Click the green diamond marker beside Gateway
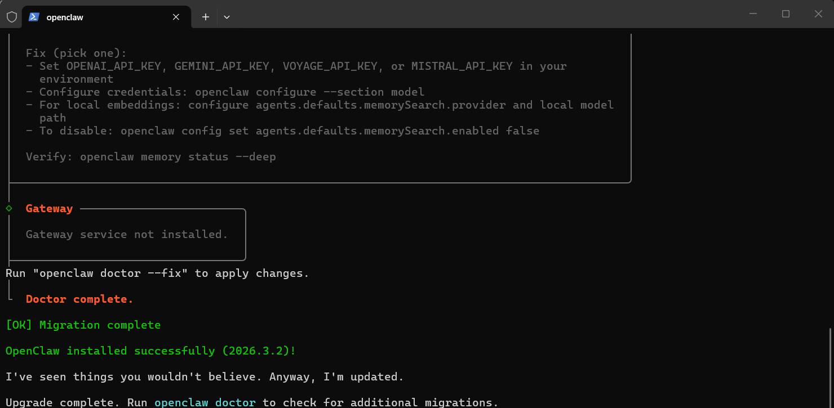 point(9,208)
